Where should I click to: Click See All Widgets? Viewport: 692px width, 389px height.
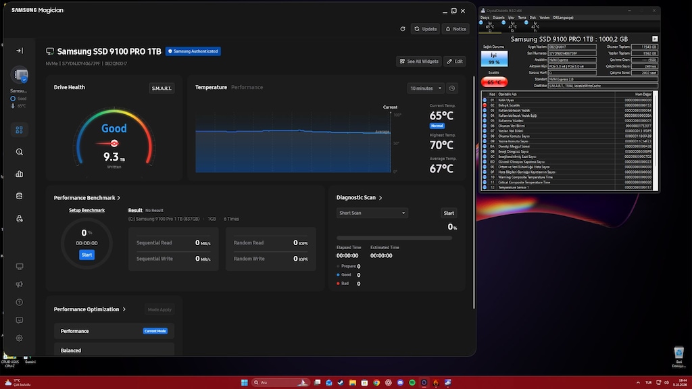click(419, 61)
